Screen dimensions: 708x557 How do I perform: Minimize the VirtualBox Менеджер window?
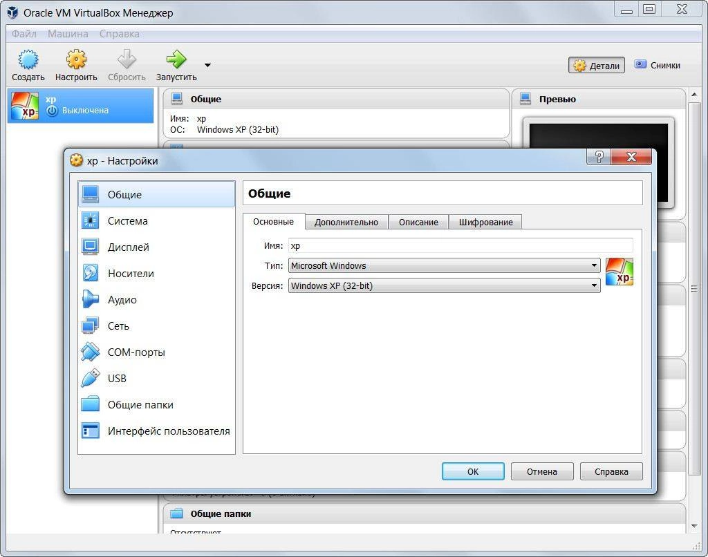[x=626, y=9]
